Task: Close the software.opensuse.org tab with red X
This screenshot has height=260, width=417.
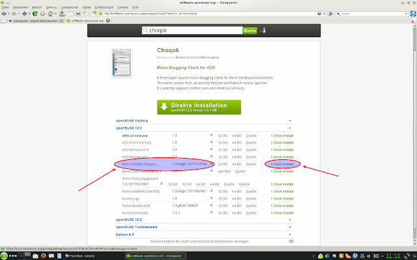Action: click(108, 20)
